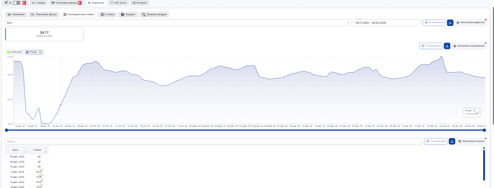Open Настройка показателей settings
Screen dimensions: 494x188
click(x=469, y=46)
